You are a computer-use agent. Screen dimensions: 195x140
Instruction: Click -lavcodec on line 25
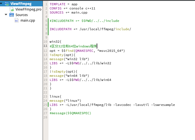(x=122, y=105)
